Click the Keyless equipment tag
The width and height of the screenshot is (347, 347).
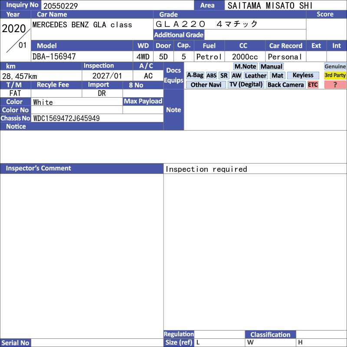pyautogui.click(x=303, y=75)
